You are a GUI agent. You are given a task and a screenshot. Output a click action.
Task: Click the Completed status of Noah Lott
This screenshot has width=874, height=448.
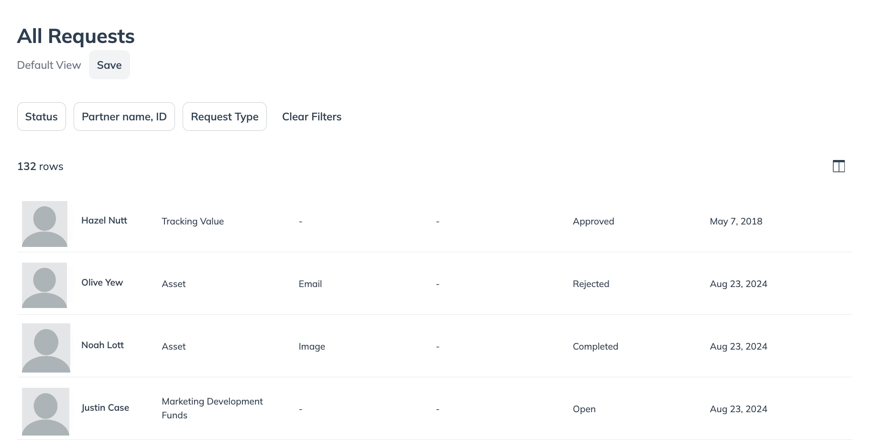click(595, 346)
